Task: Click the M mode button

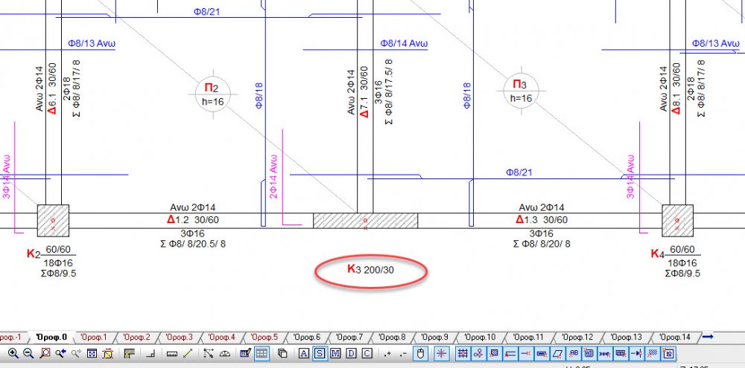Action: click(x=335, y=353)
